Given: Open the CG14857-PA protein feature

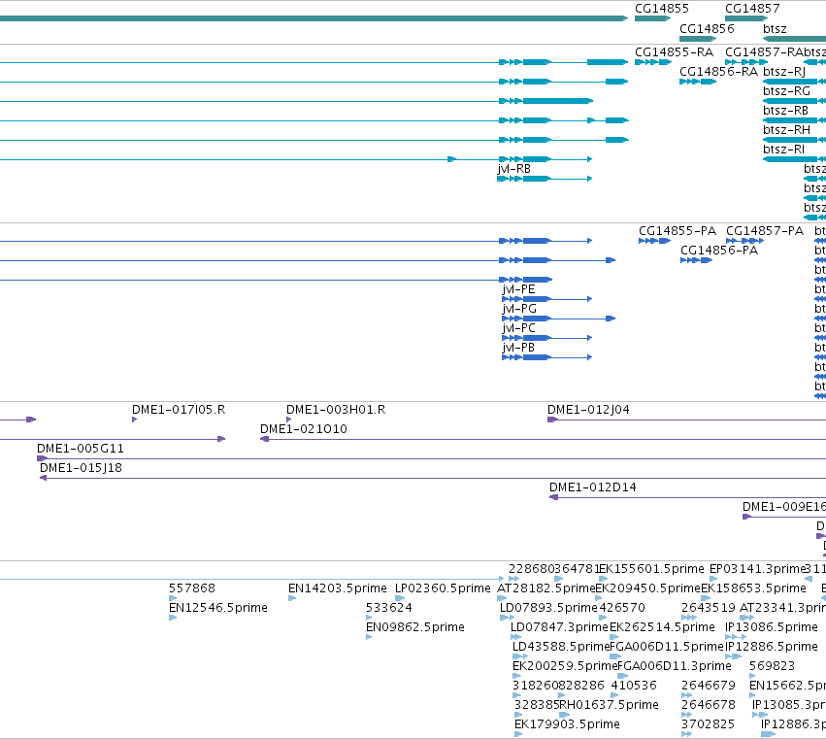Looking at the screenshot, I should [x=744, y=241].
